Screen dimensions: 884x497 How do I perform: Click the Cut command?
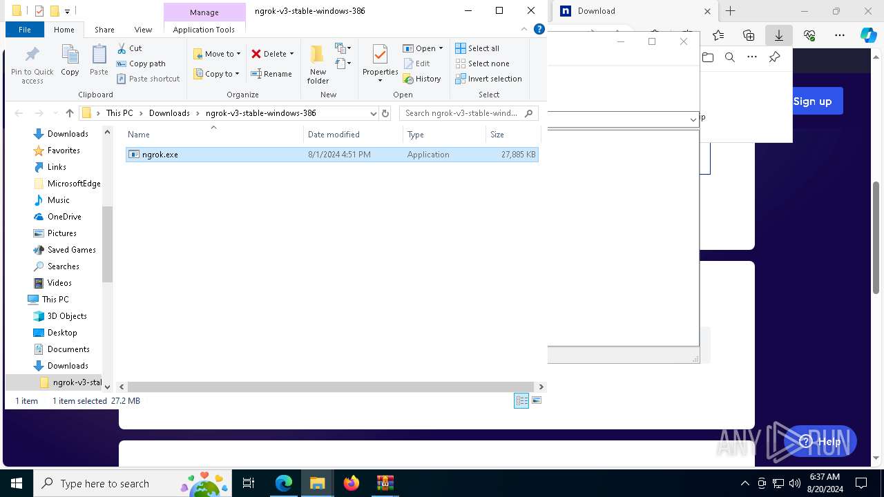(129, 48)
